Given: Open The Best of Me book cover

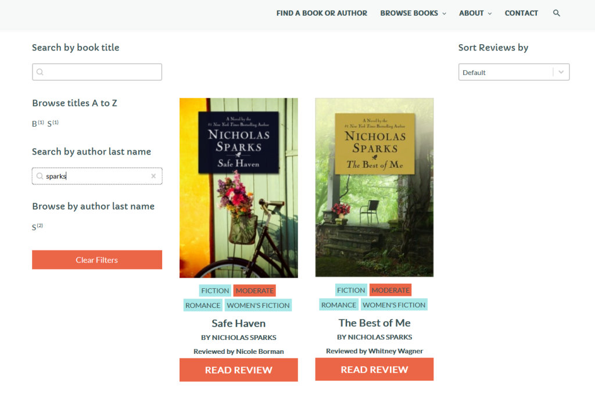Looking at the screenshot, I should click(x=374, y=187).
